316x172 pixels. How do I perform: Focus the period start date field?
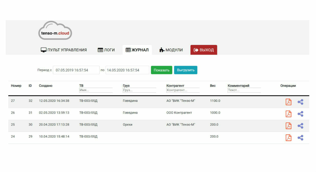click(x=76, y=70)
